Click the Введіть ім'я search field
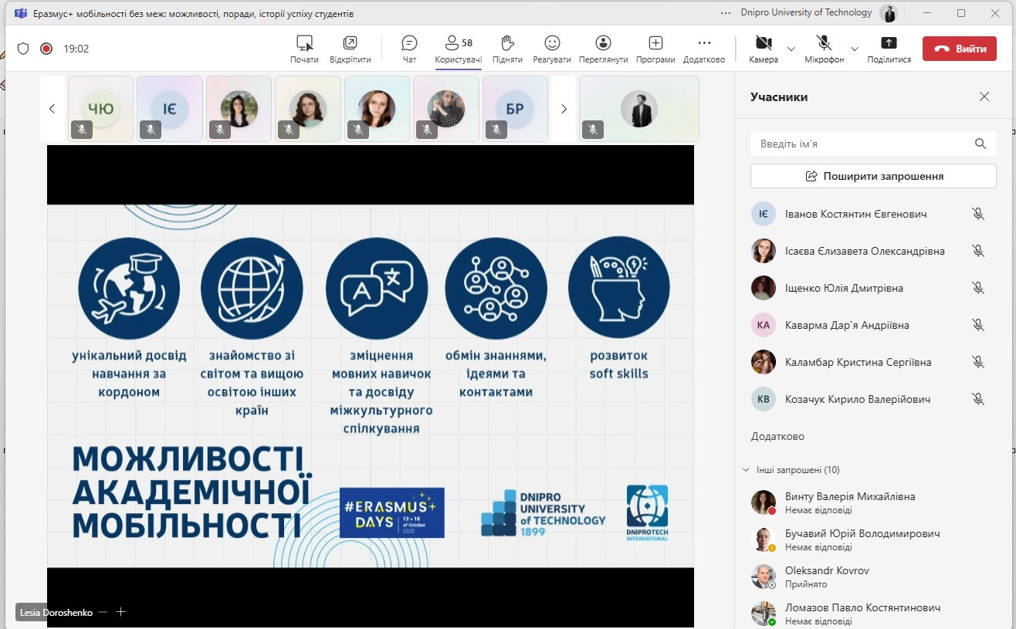1016x629 pixels. (x=861, y=144)
